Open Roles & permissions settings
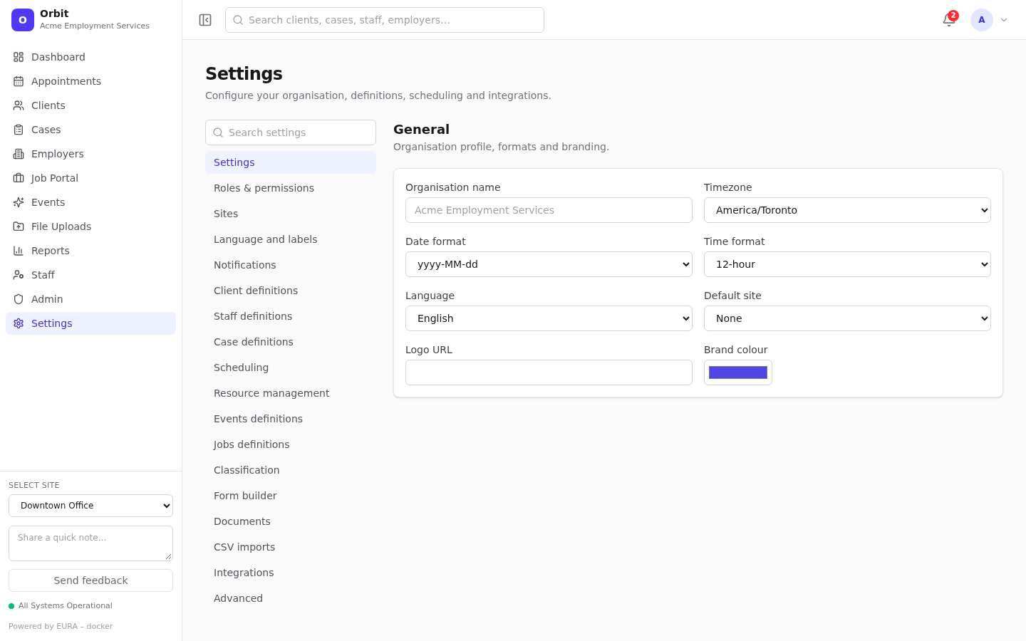The width and height of the screenshot is (1026, 641). pos(291,188)
